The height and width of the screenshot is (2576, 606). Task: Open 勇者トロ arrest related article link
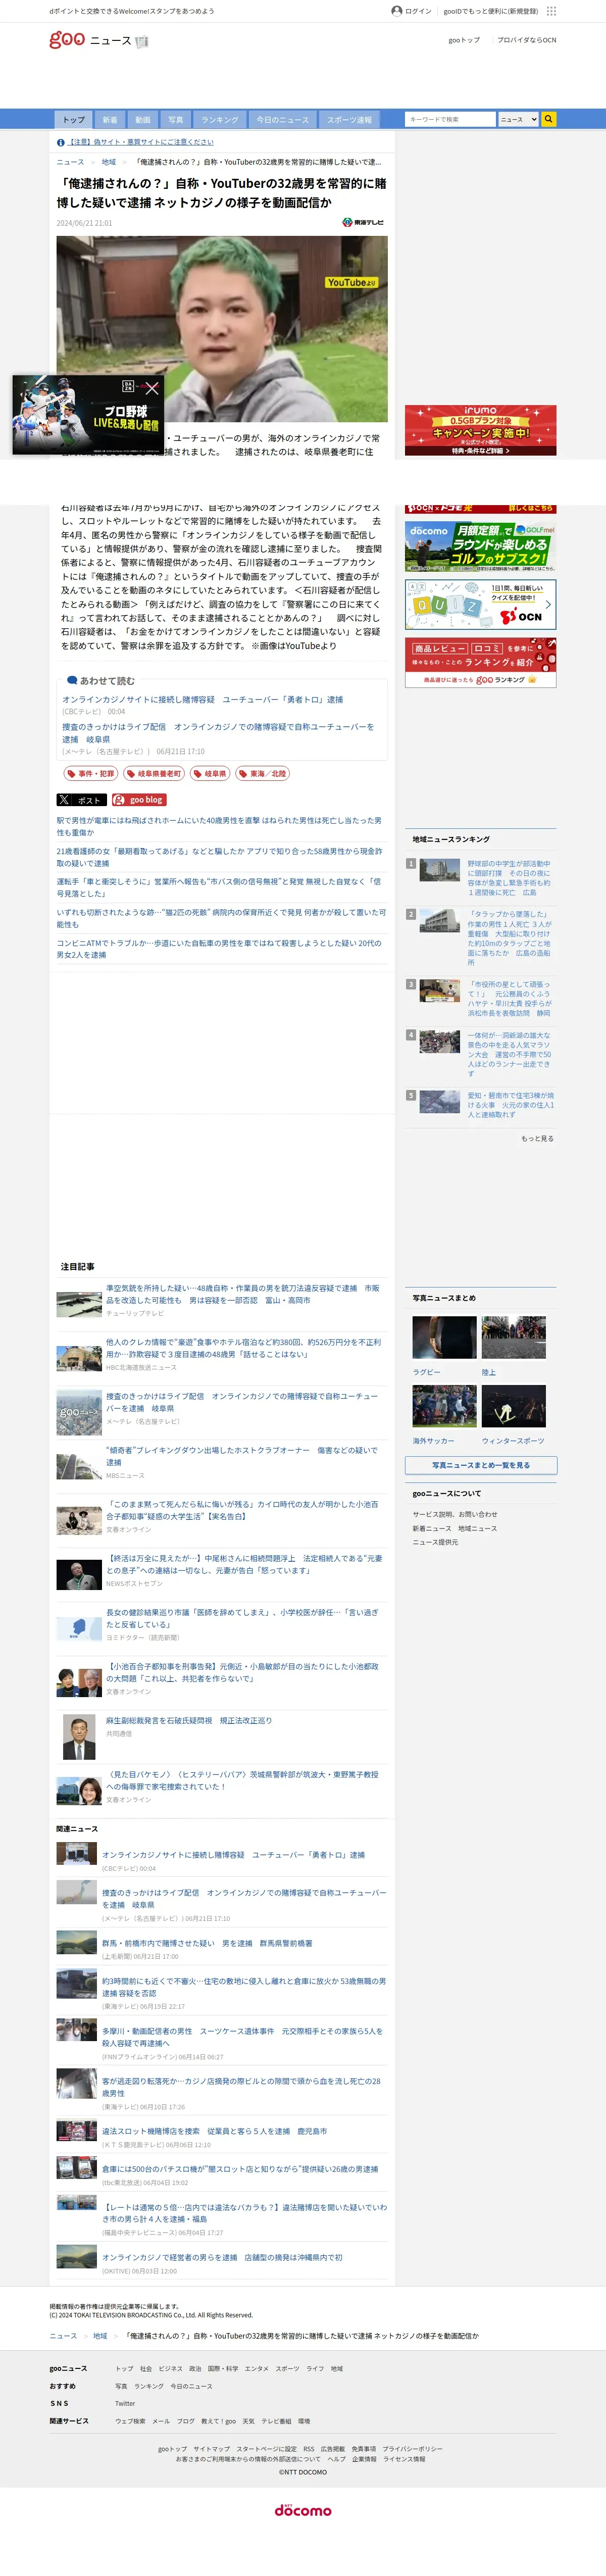(x=202, y=700)
